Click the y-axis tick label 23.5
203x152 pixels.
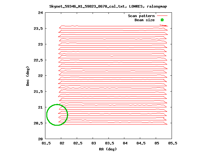point(38,28)
